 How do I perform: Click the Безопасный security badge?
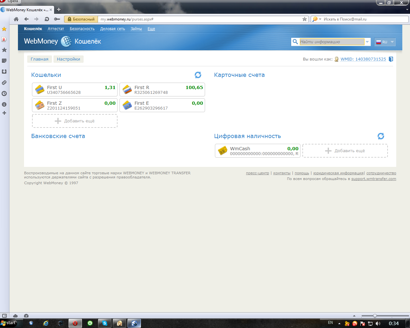click(x=81, y=19)
